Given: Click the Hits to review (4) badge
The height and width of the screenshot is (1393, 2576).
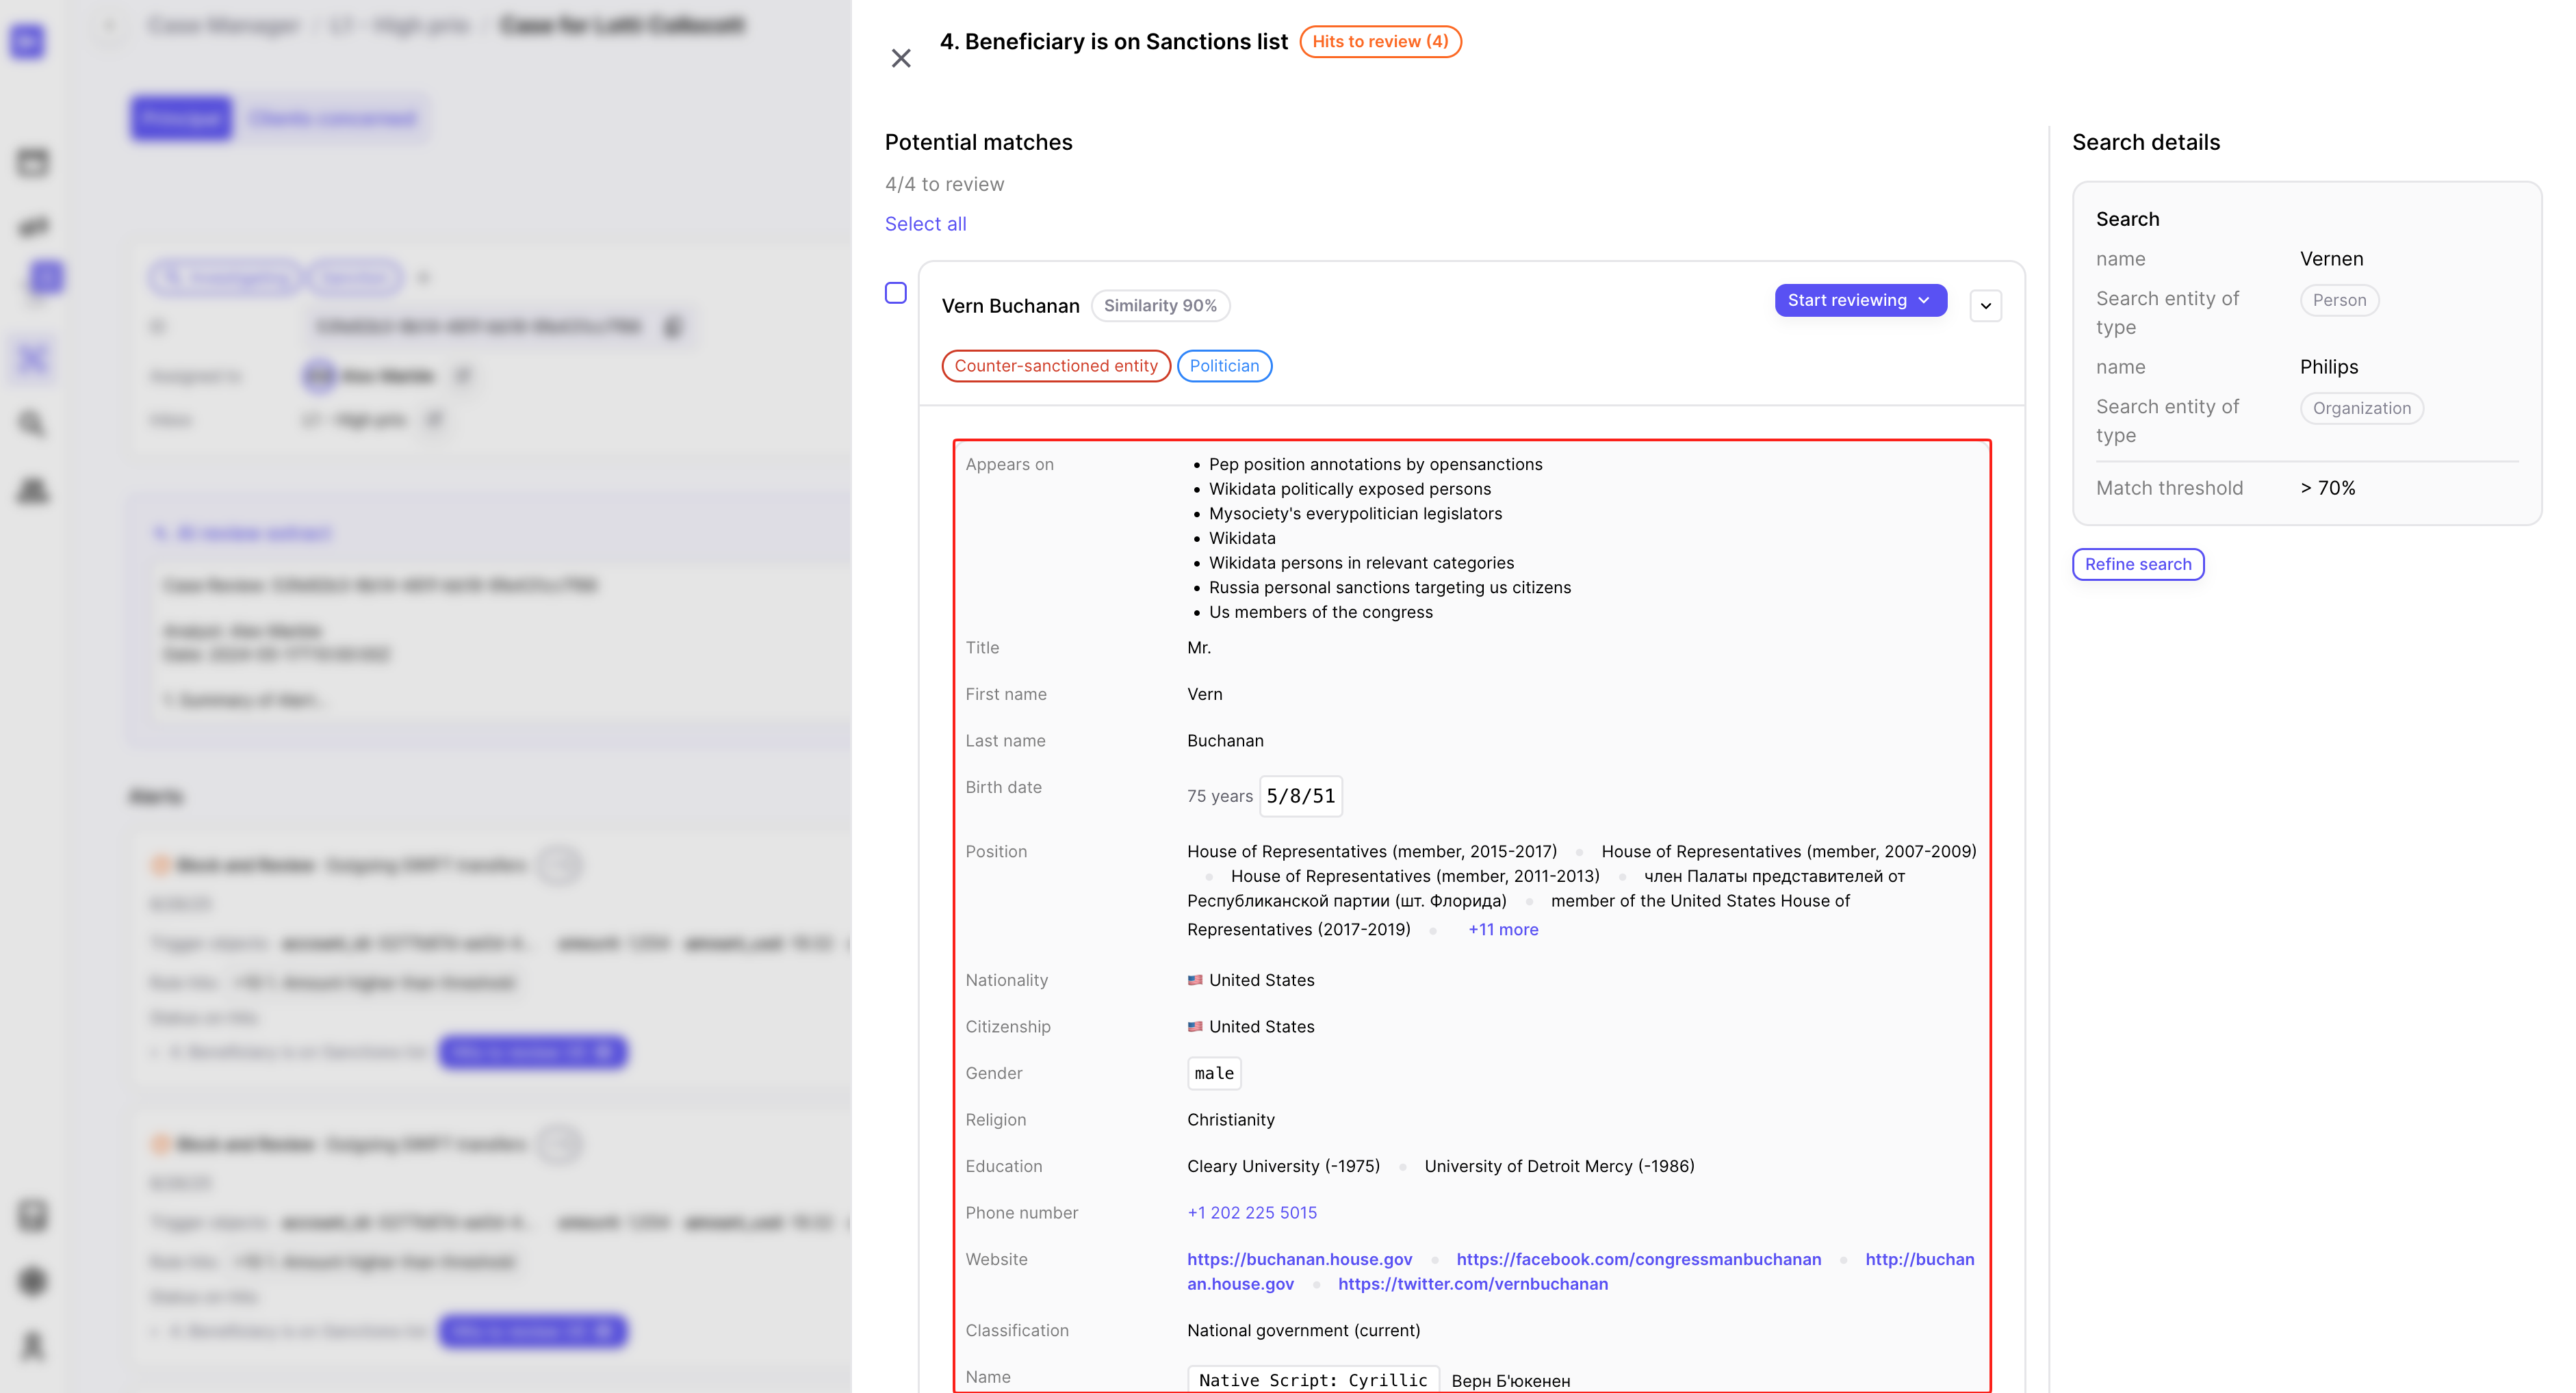Looking at the screenshot, I should (x=1380, y=41).
